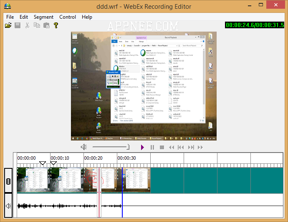Stop the recording playback
Viewport: 288px width, 222px height.
(x=162, y=147)
